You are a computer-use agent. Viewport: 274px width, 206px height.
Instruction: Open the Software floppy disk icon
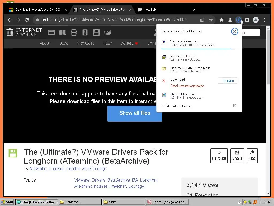[x=96, y=32]
